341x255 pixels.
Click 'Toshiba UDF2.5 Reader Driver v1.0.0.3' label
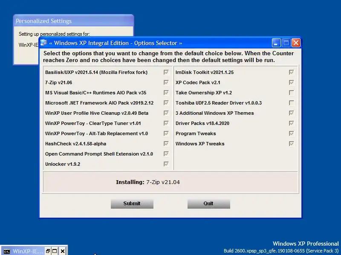[219, 103]
